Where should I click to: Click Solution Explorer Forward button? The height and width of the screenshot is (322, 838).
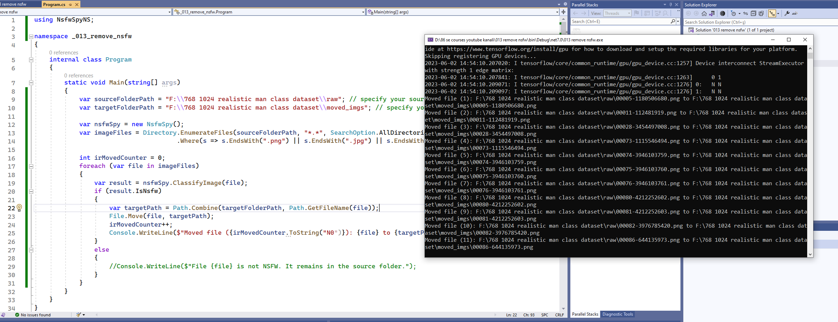point(696,13)
